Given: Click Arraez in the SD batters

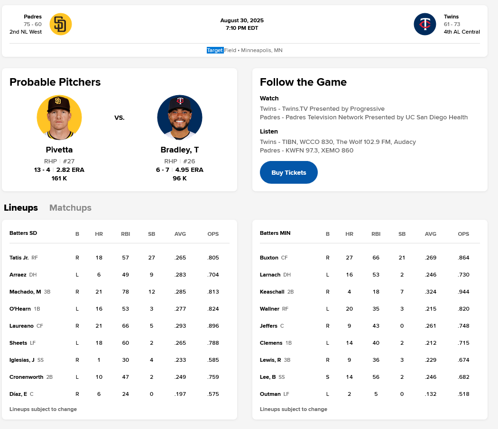Looking at the screenshot, I should 18,275.
